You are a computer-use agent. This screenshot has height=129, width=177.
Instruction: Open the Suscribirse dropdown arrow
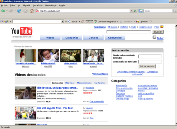tap(134, 22)
